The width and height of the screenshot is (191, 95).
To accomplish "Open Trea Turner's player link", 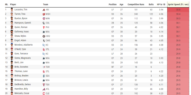I will tap(20, 14).
